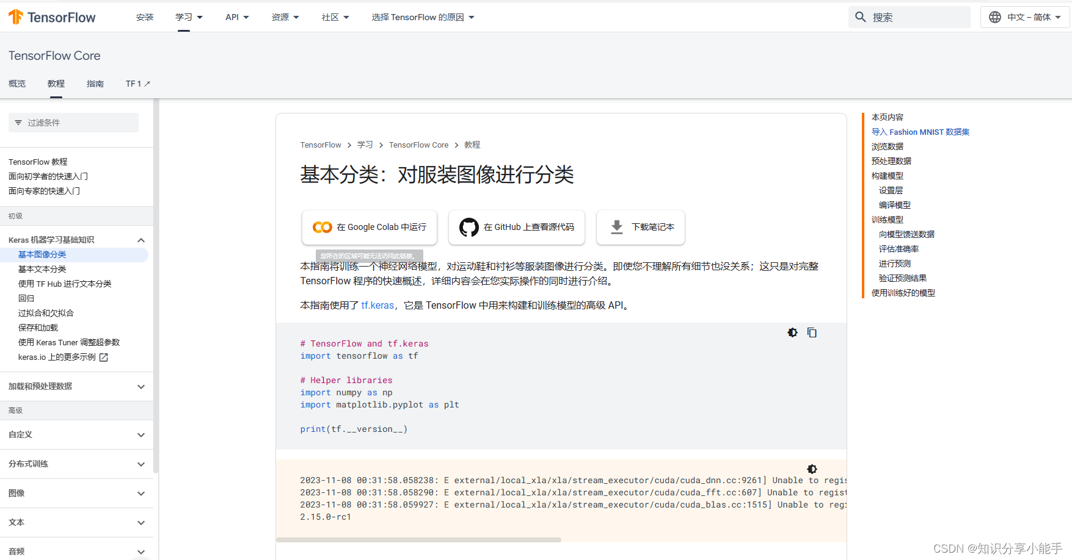Expand the 图像 section
The width and height of the screenshot is (1072, 560).
click(141, 494)
